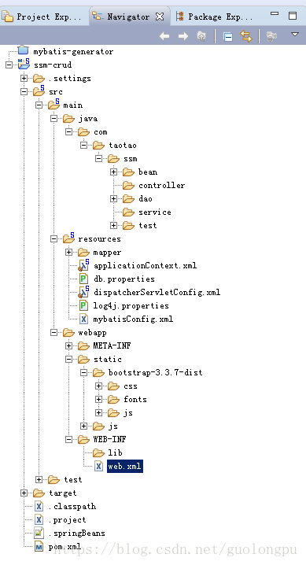Expand the mapper folder
Screen dimensions: 306x565
(x=68, y=253)
